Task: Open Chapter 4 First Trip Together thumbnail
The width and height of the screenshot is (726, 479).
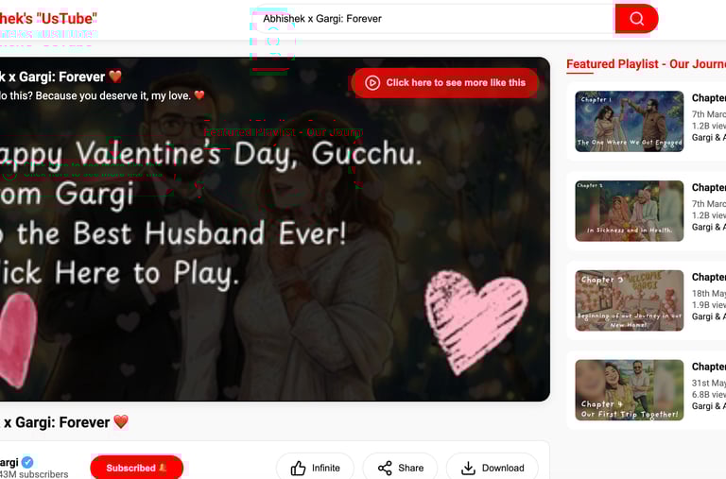Action: pyautogui.click(x=630, y=390)
